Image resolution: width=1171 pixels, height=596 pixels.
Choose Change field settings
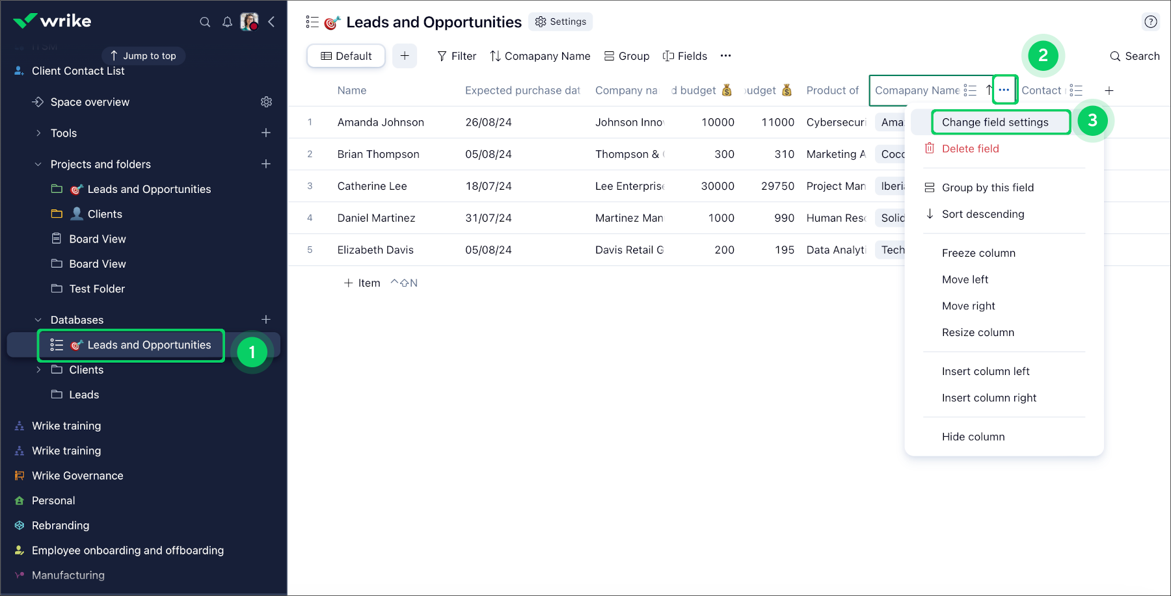995,122
